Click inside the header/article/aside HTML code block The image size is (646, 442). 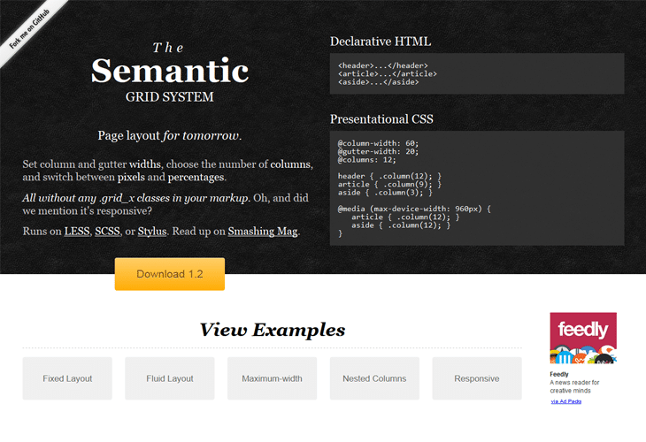tap(477, 73)
